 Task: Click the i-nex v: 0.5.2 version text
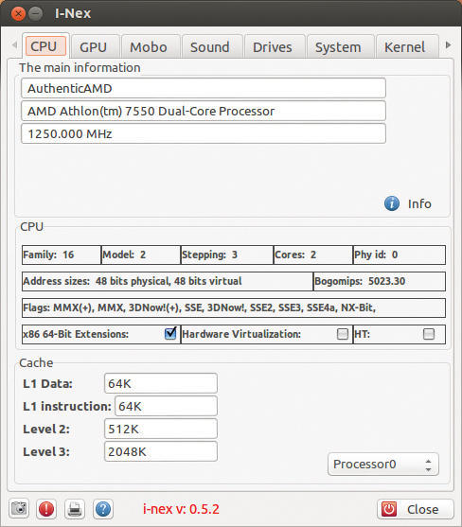coord(181,509)
